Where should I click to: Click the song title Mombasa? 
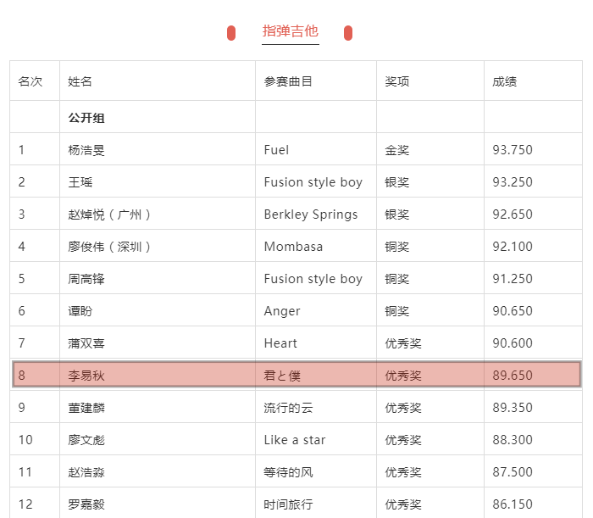pos(294,247)
